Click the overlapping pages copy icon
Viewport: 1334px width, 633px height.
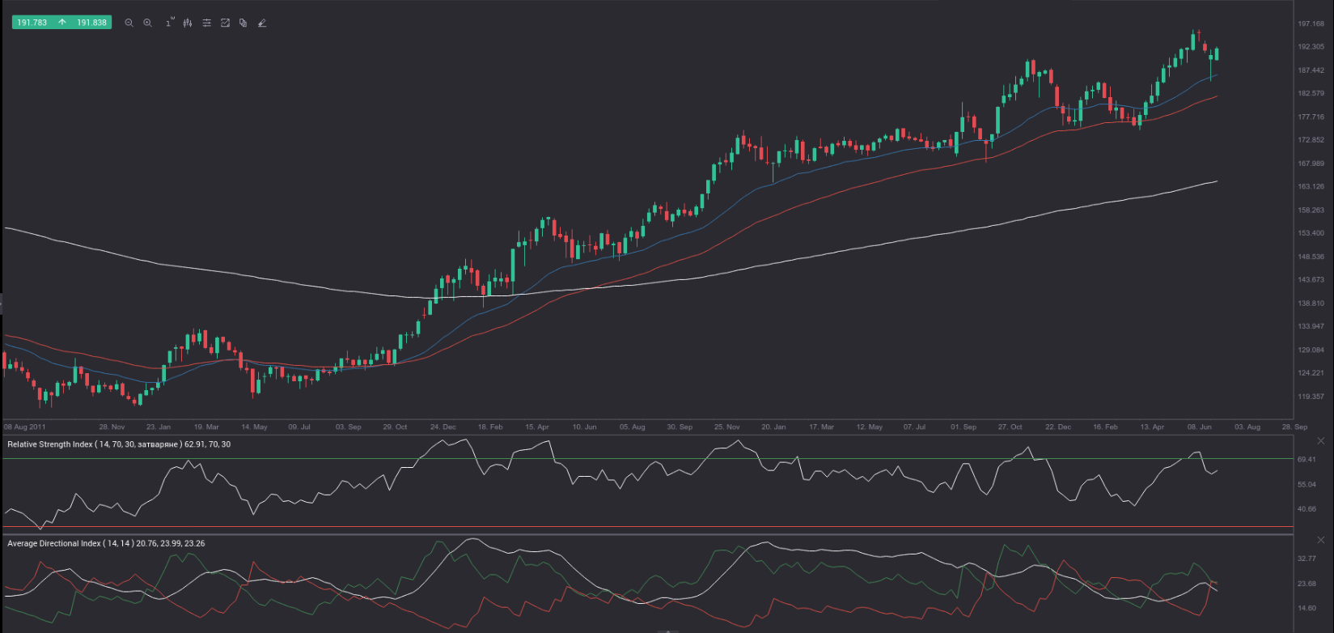tap(243, 23)
